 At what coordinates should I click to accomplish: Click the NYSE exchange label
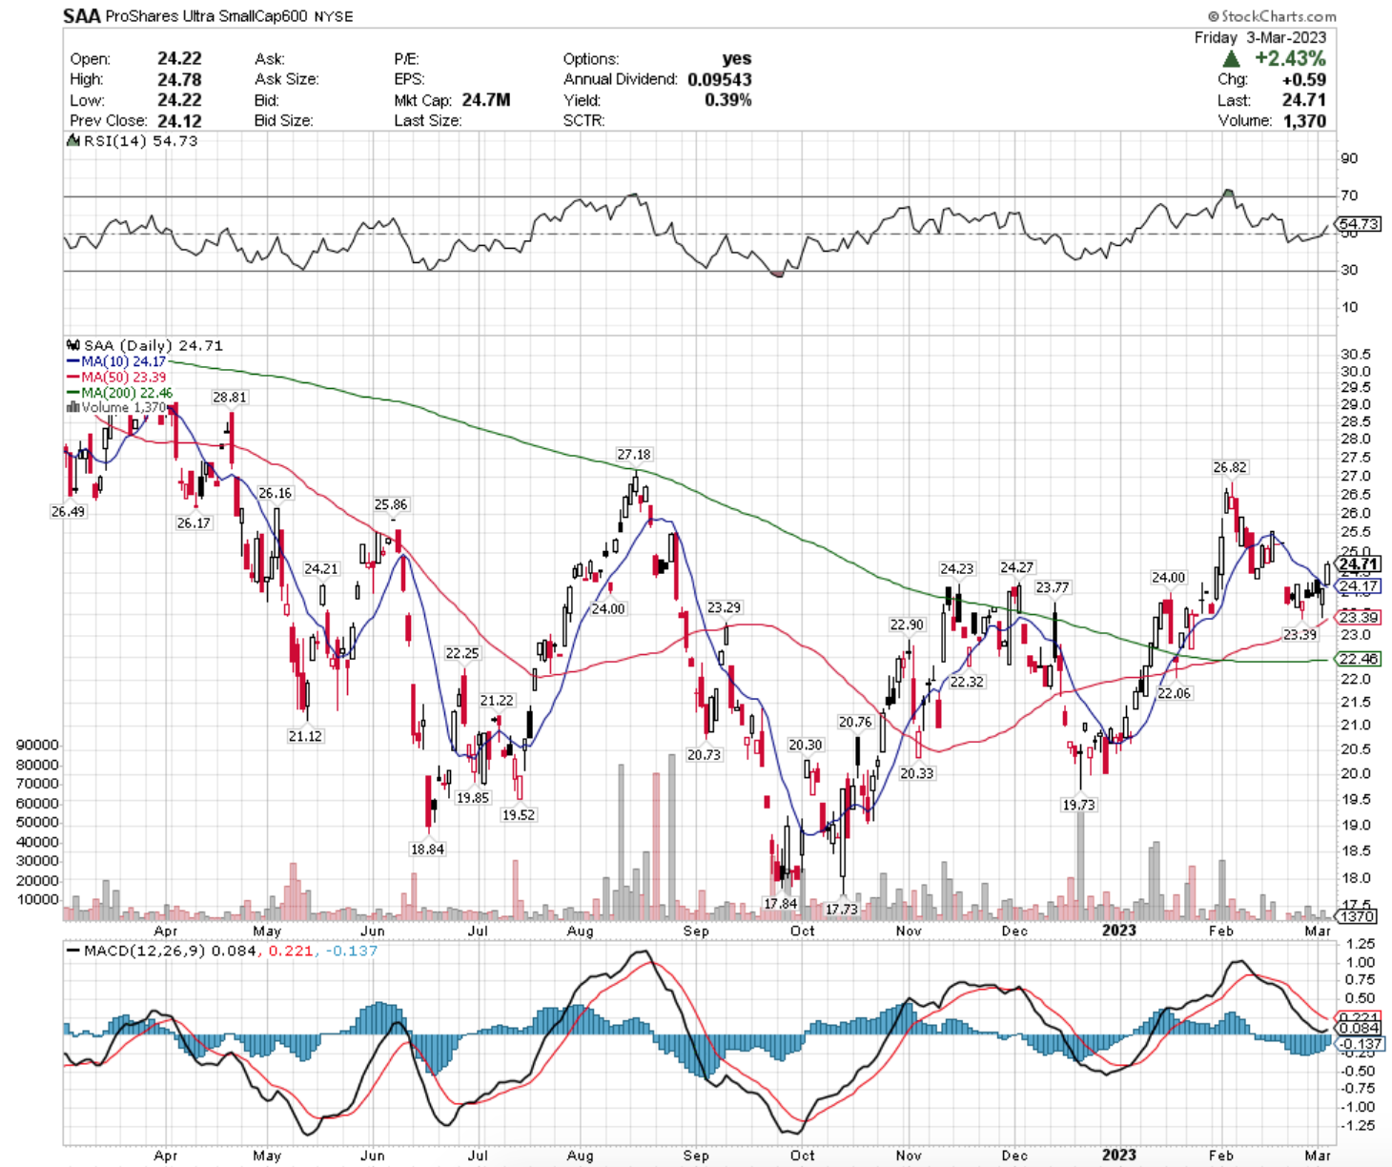coord(336,16)
